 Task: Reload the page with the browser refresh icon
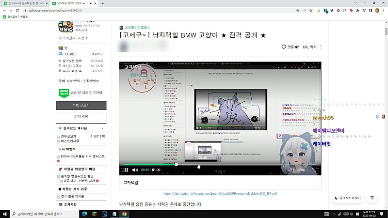tap(17, 10)
